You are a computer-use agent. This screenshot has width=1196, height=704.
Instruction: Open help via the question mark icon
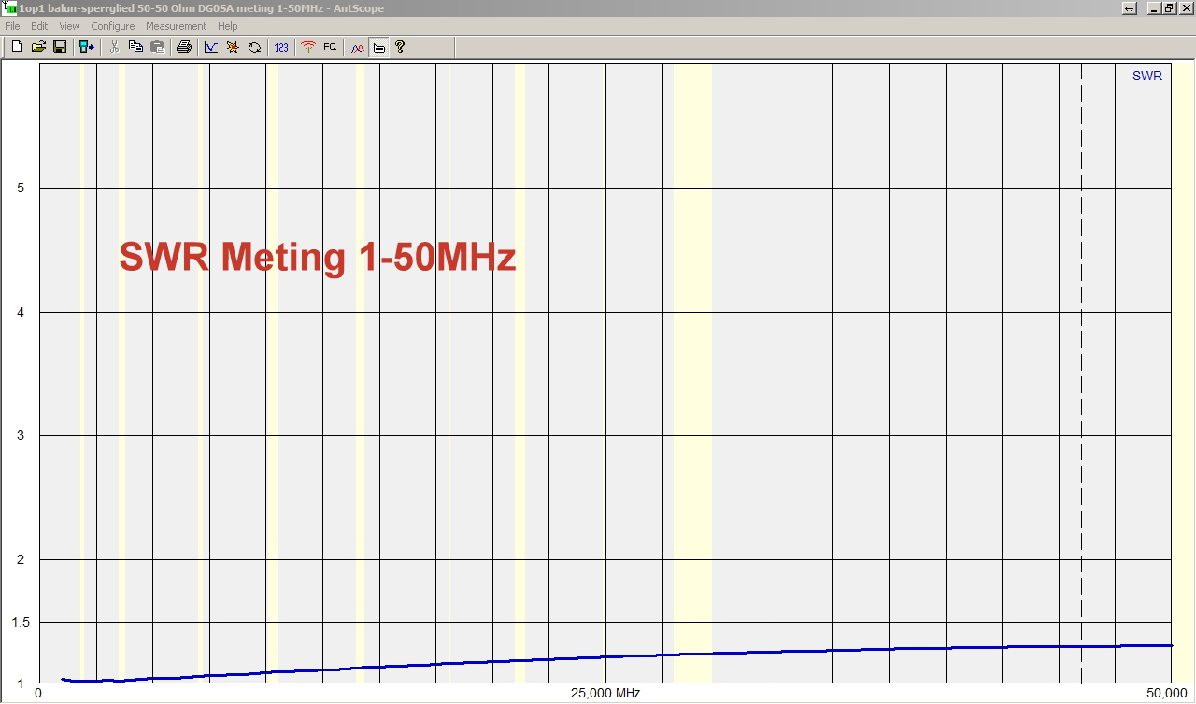[400, 47]
